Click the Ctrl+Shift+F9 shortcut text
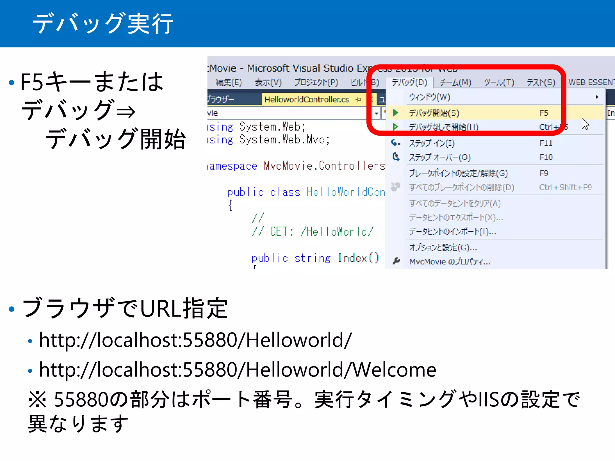 [x=565, y=187]
